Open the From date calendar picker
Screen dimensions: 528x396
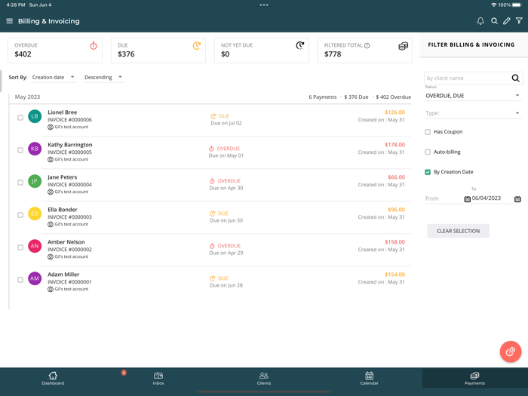pyautogui.click(x=467, y=199)
